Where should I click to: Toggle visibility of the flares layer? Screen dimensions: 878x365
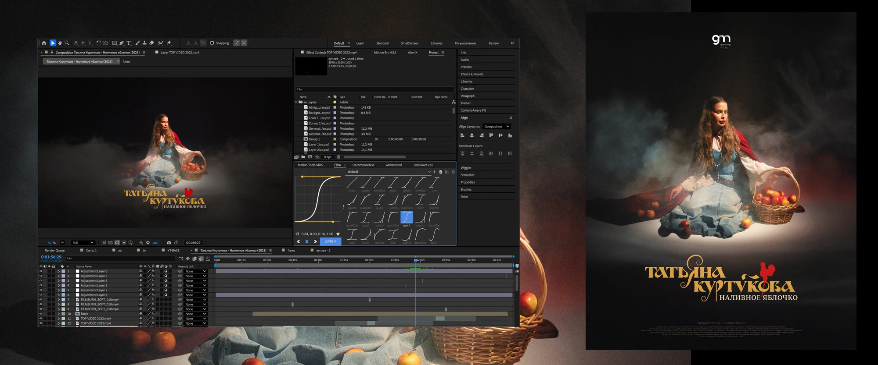pyautogui.click(x=41, y=314)
